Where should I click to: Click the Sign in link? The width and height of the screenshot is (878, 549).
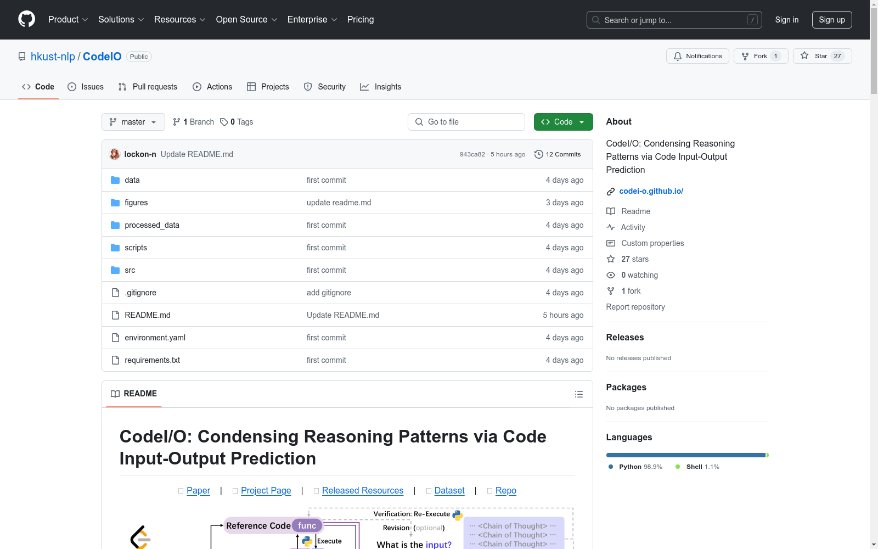tap(787, 20)
